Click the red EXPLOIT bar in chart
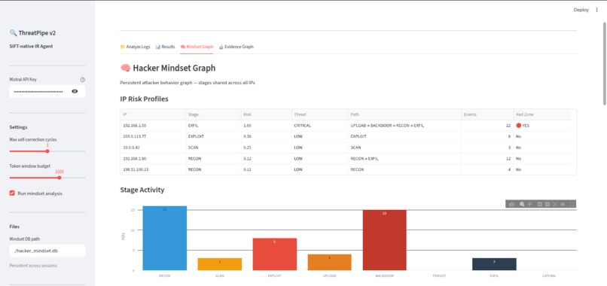607x286 pixels. coord(274,254)
